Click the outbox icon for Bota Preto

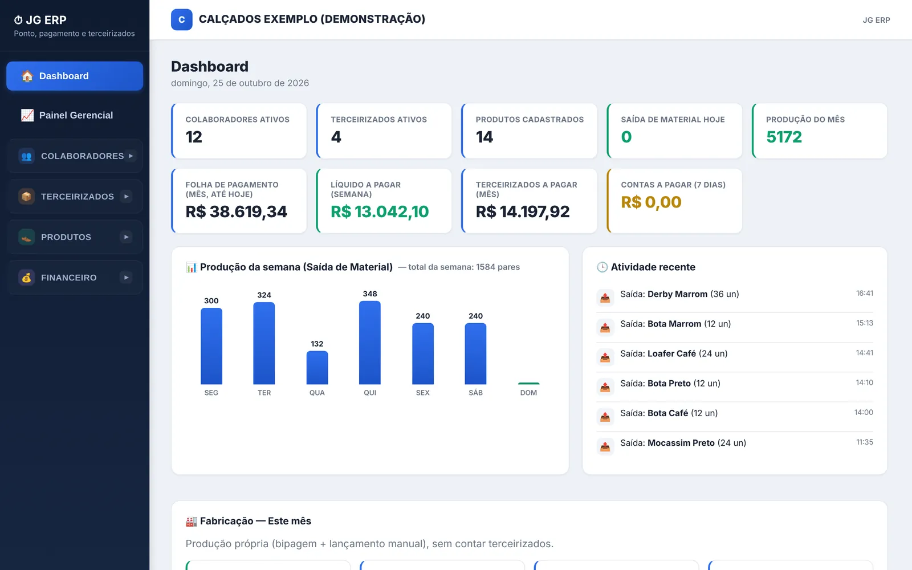(x=605, y=386)
